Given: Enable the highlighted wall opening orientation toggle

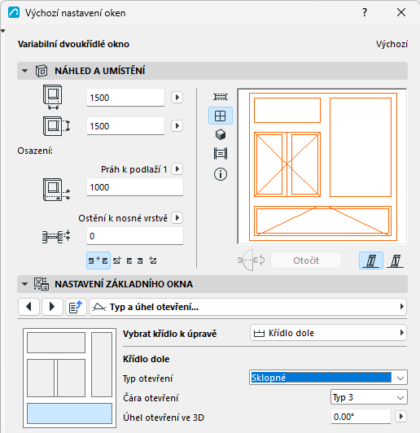Looking at the screenshot, I should (x=371, y=260).
